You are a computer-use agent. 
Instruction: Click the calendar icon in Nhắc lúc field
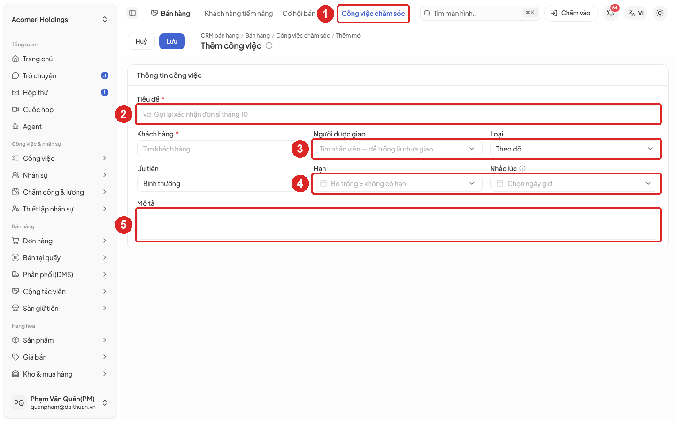click(x=500, y=183)
